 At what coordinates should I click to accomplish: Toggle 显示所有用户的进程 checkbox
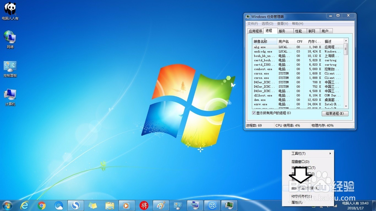(x=254, y=113)
